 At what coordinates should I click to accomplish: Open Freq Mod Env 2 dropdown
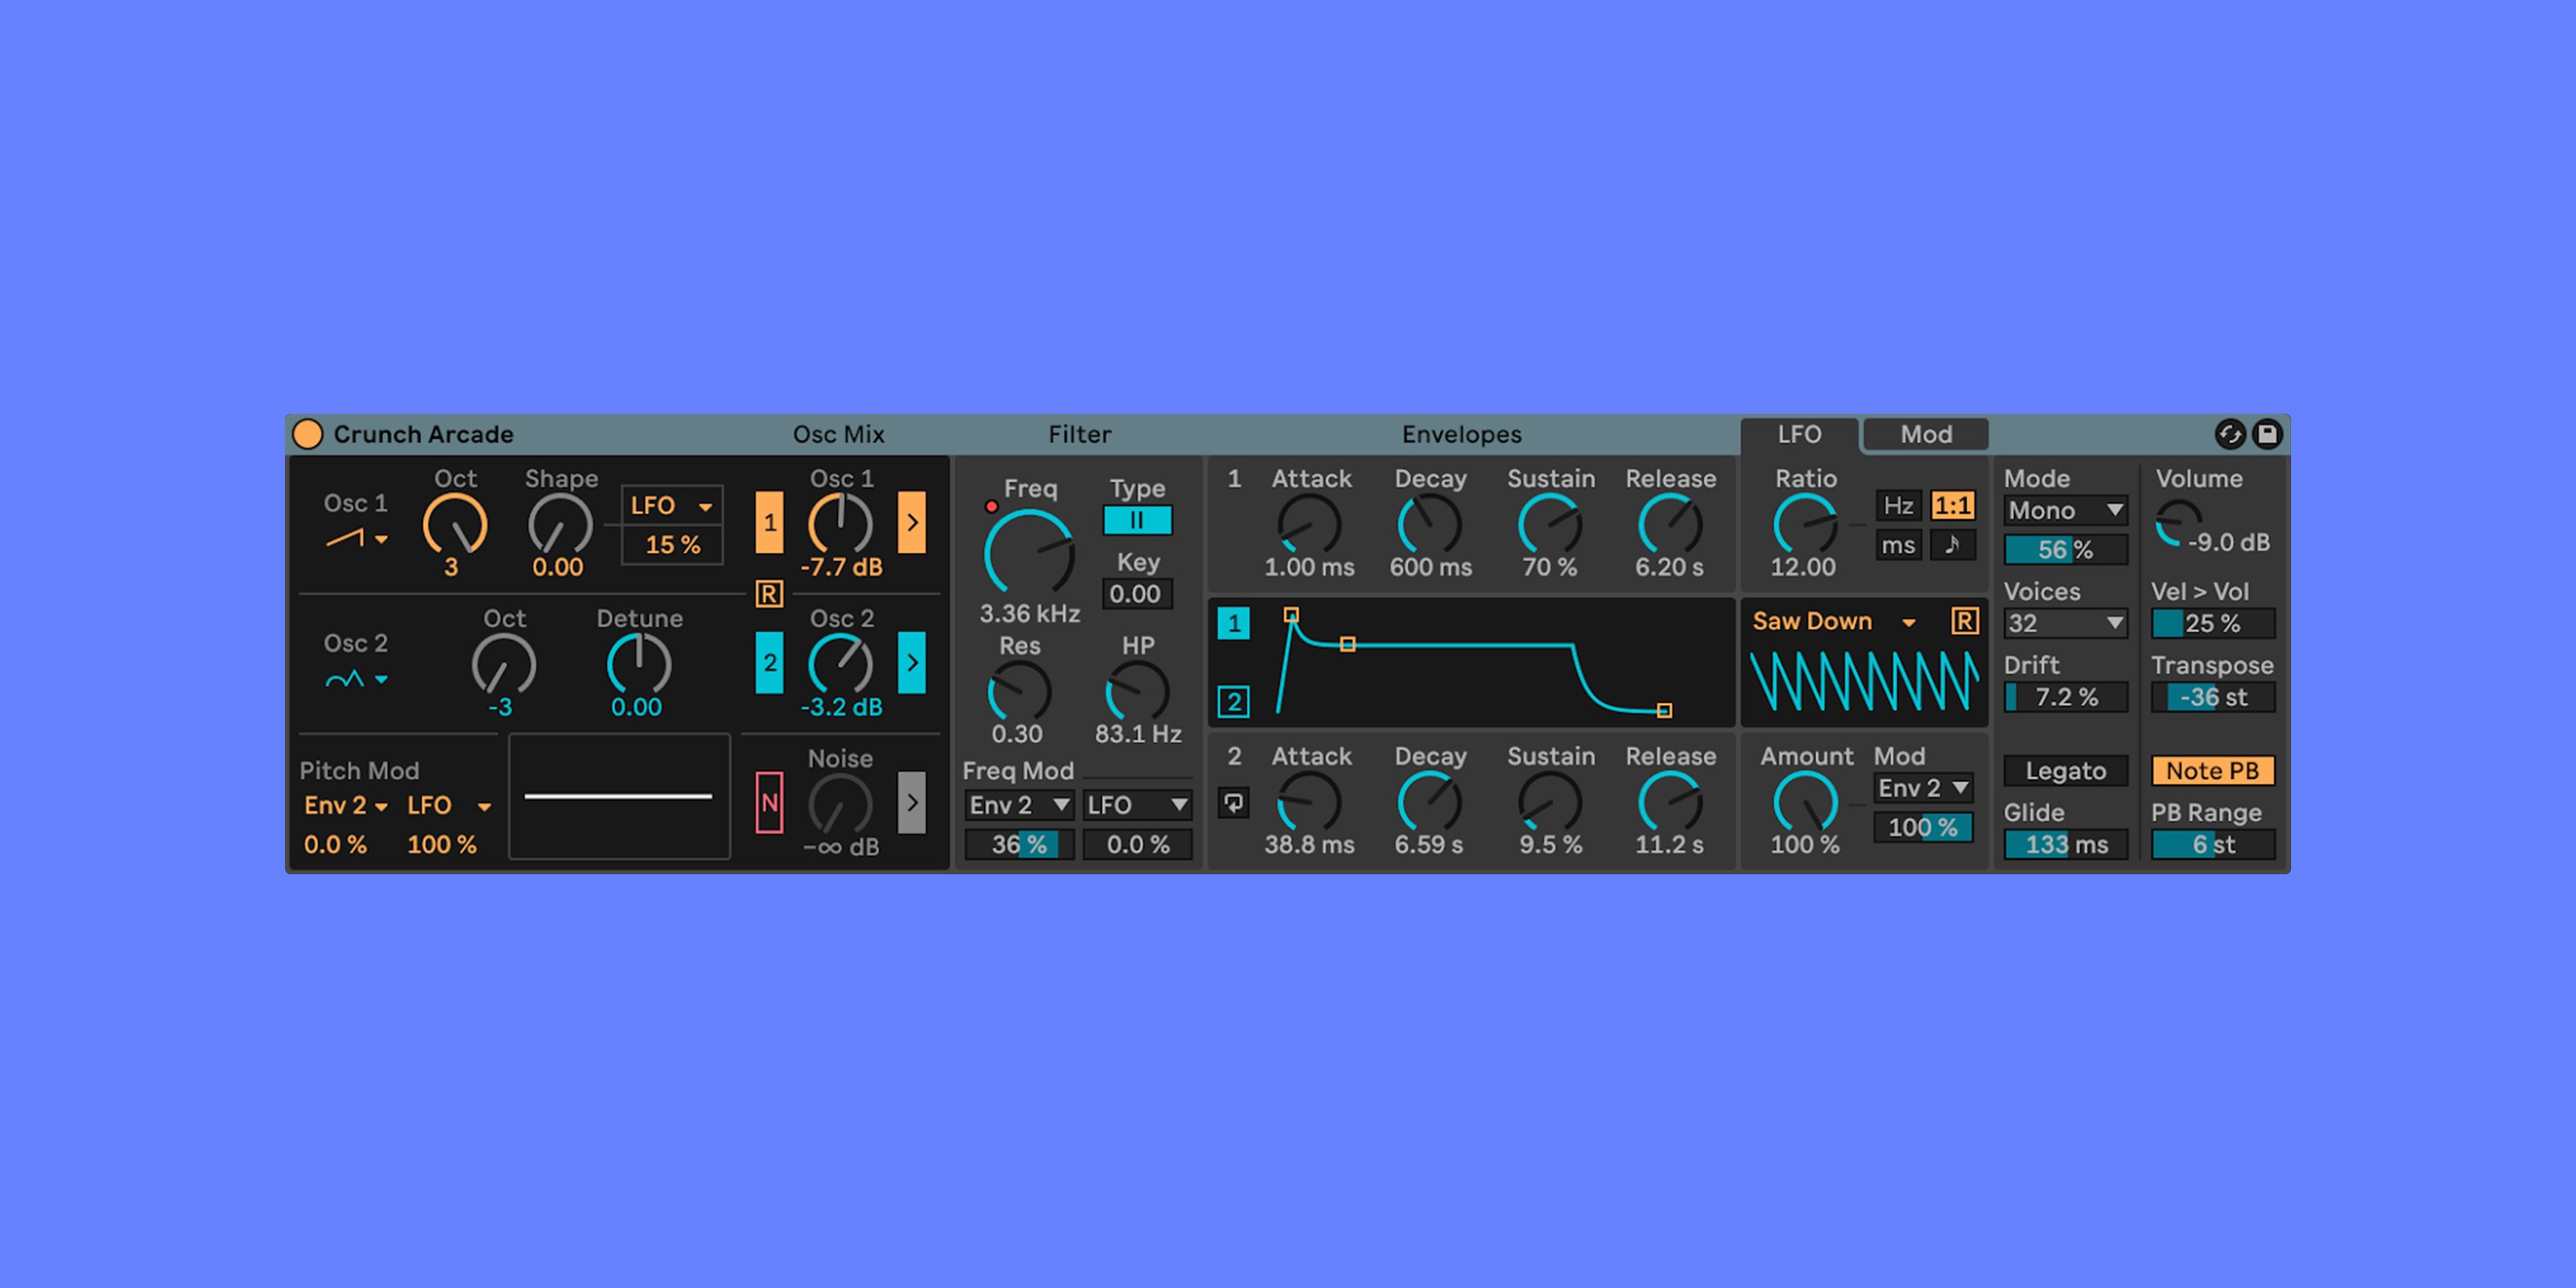point(1019,805)
